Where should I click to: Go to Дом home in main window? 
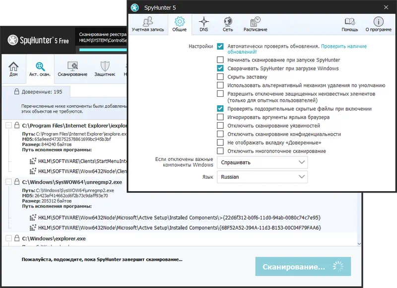click(x=13, y=69)
